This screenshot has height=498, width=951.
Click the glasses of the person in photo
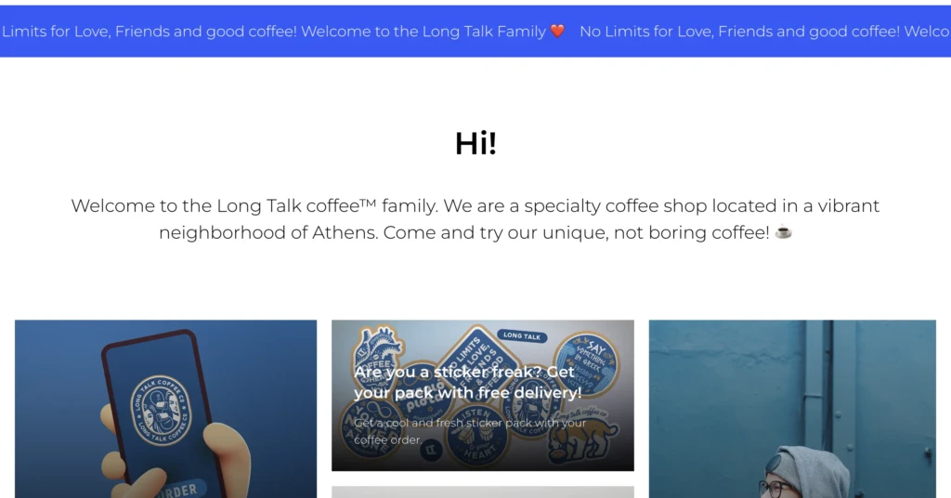[x=778, y=489]
